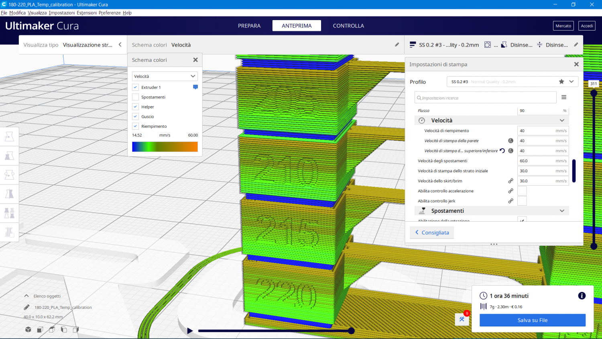The height and width of the screenshot is (339, 602).
Task: Click the Extruder 1 blue color indicator
Action: (195, 87)
